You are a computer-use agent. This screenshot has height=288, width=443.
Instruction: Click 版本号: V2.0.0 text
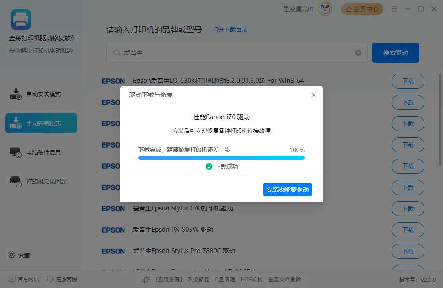point(417,280)
